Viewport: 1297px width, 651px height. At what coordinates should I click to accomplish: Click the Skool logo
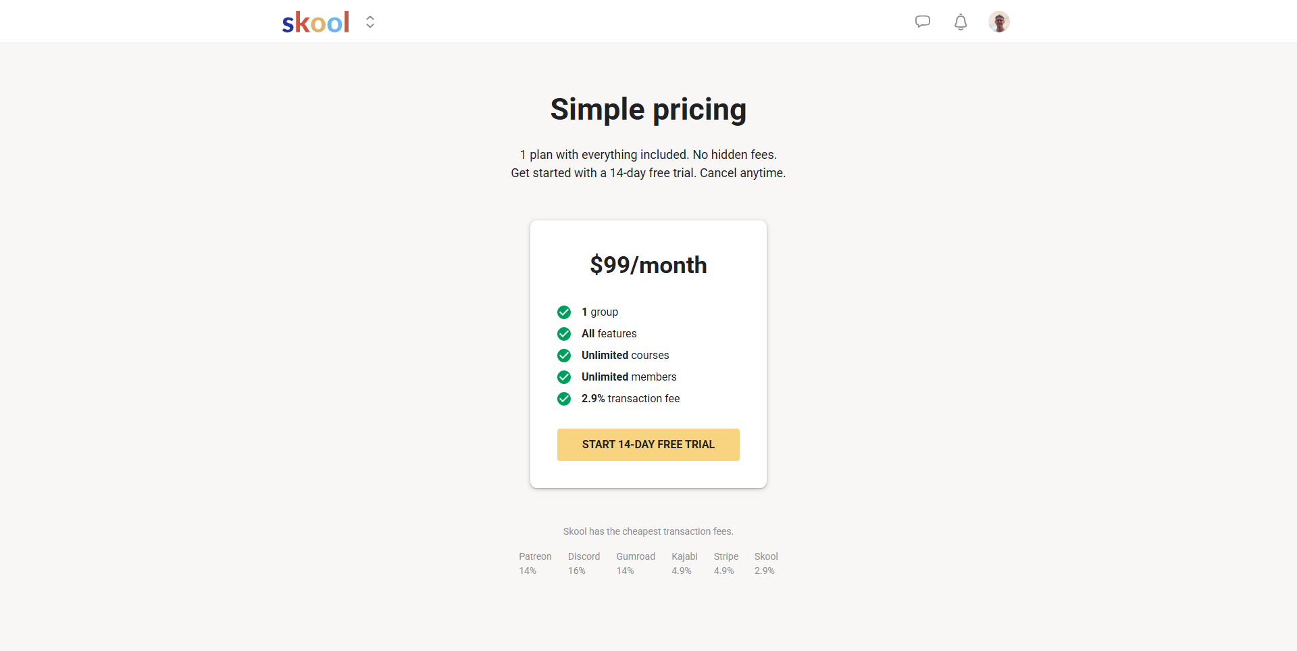(315, 22)
